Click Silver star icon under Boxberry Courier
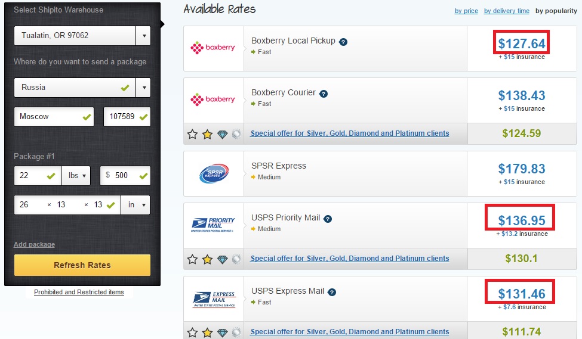 click(192, 133)
